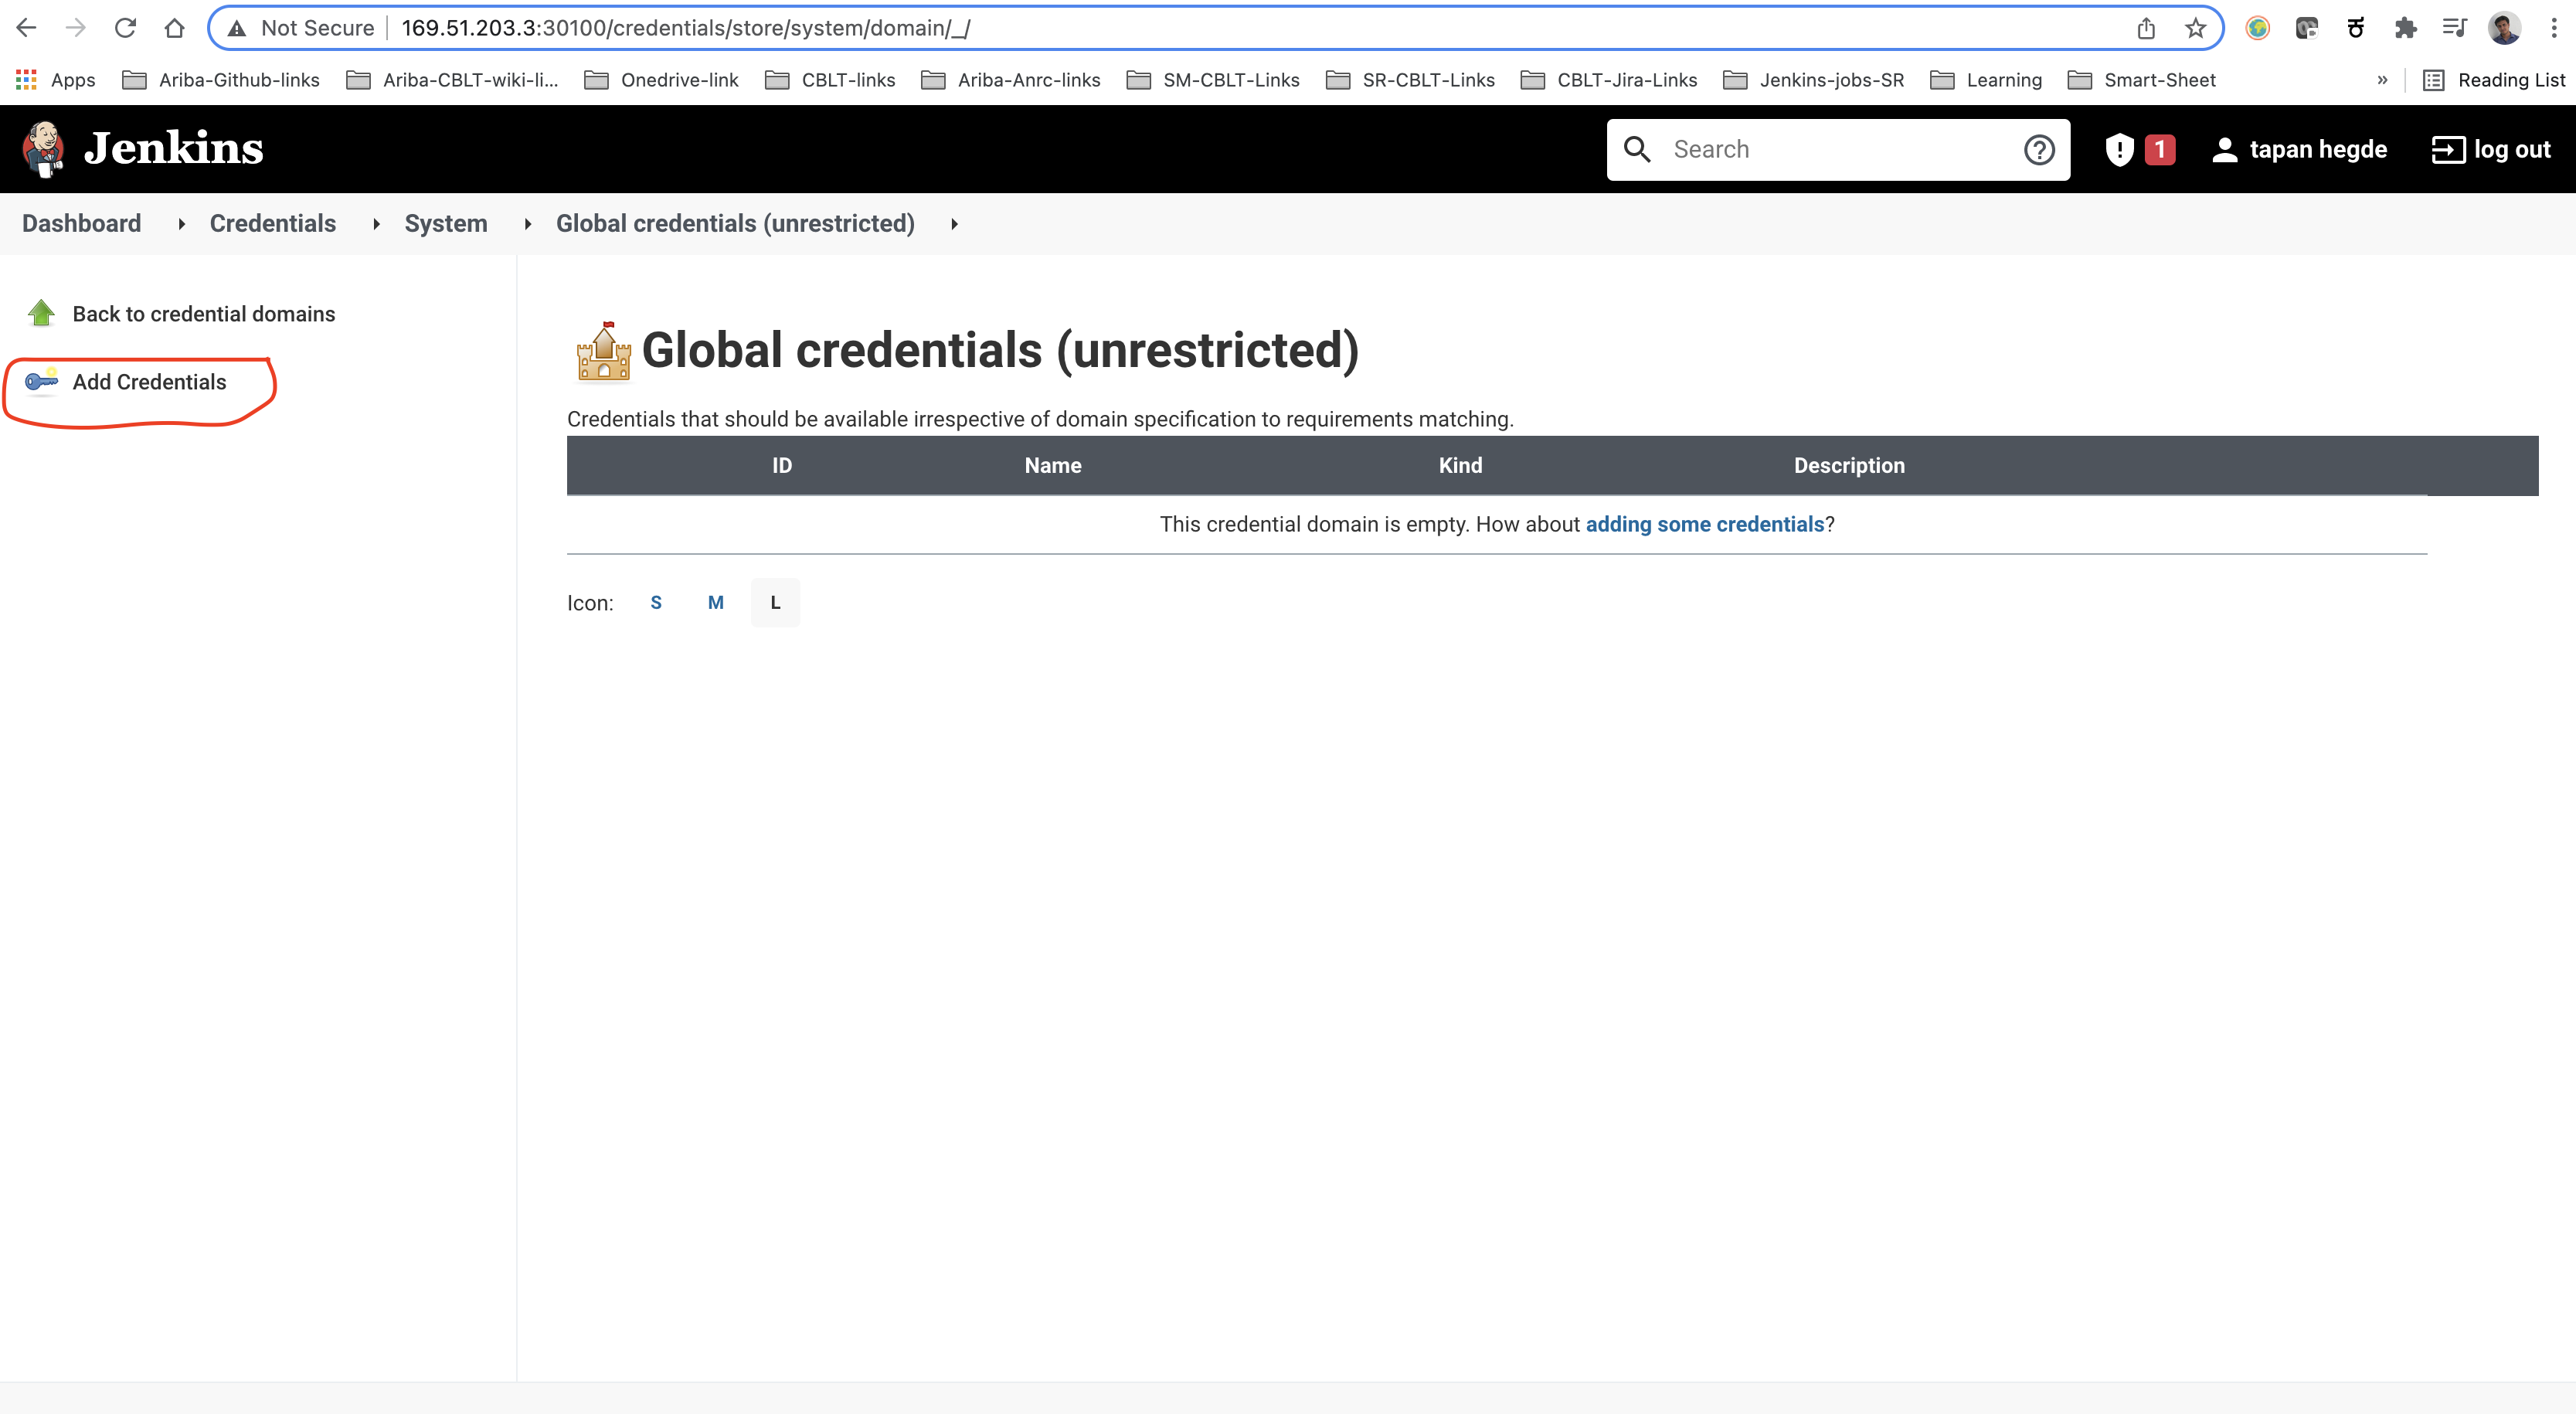Open the search help question-mark icon
The width and height of the screenshot is (2576, 1414).
[x=2039, y=149]
